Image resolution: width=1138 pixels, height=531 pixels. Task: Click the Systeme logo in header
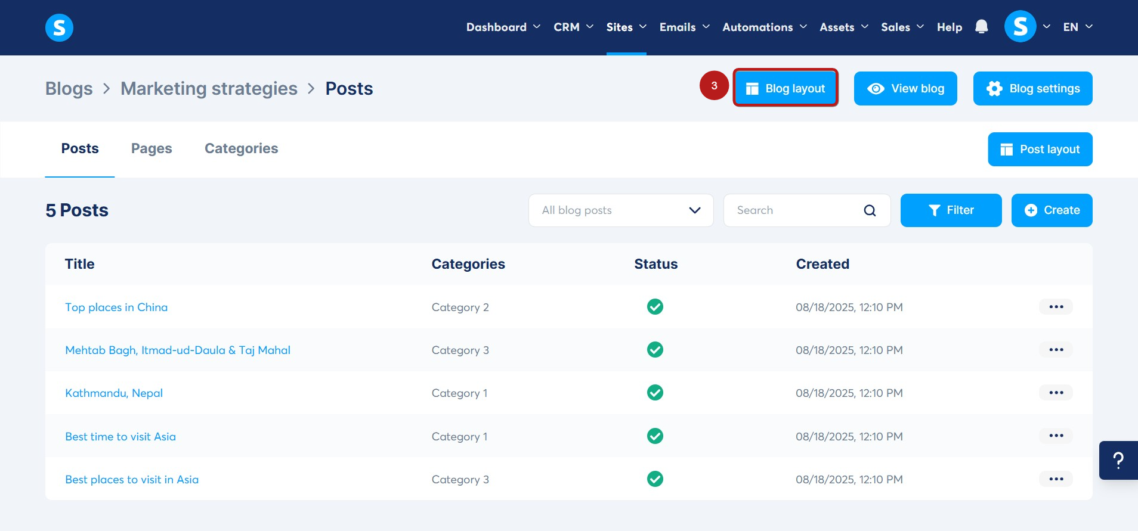(x=59, y=27)
